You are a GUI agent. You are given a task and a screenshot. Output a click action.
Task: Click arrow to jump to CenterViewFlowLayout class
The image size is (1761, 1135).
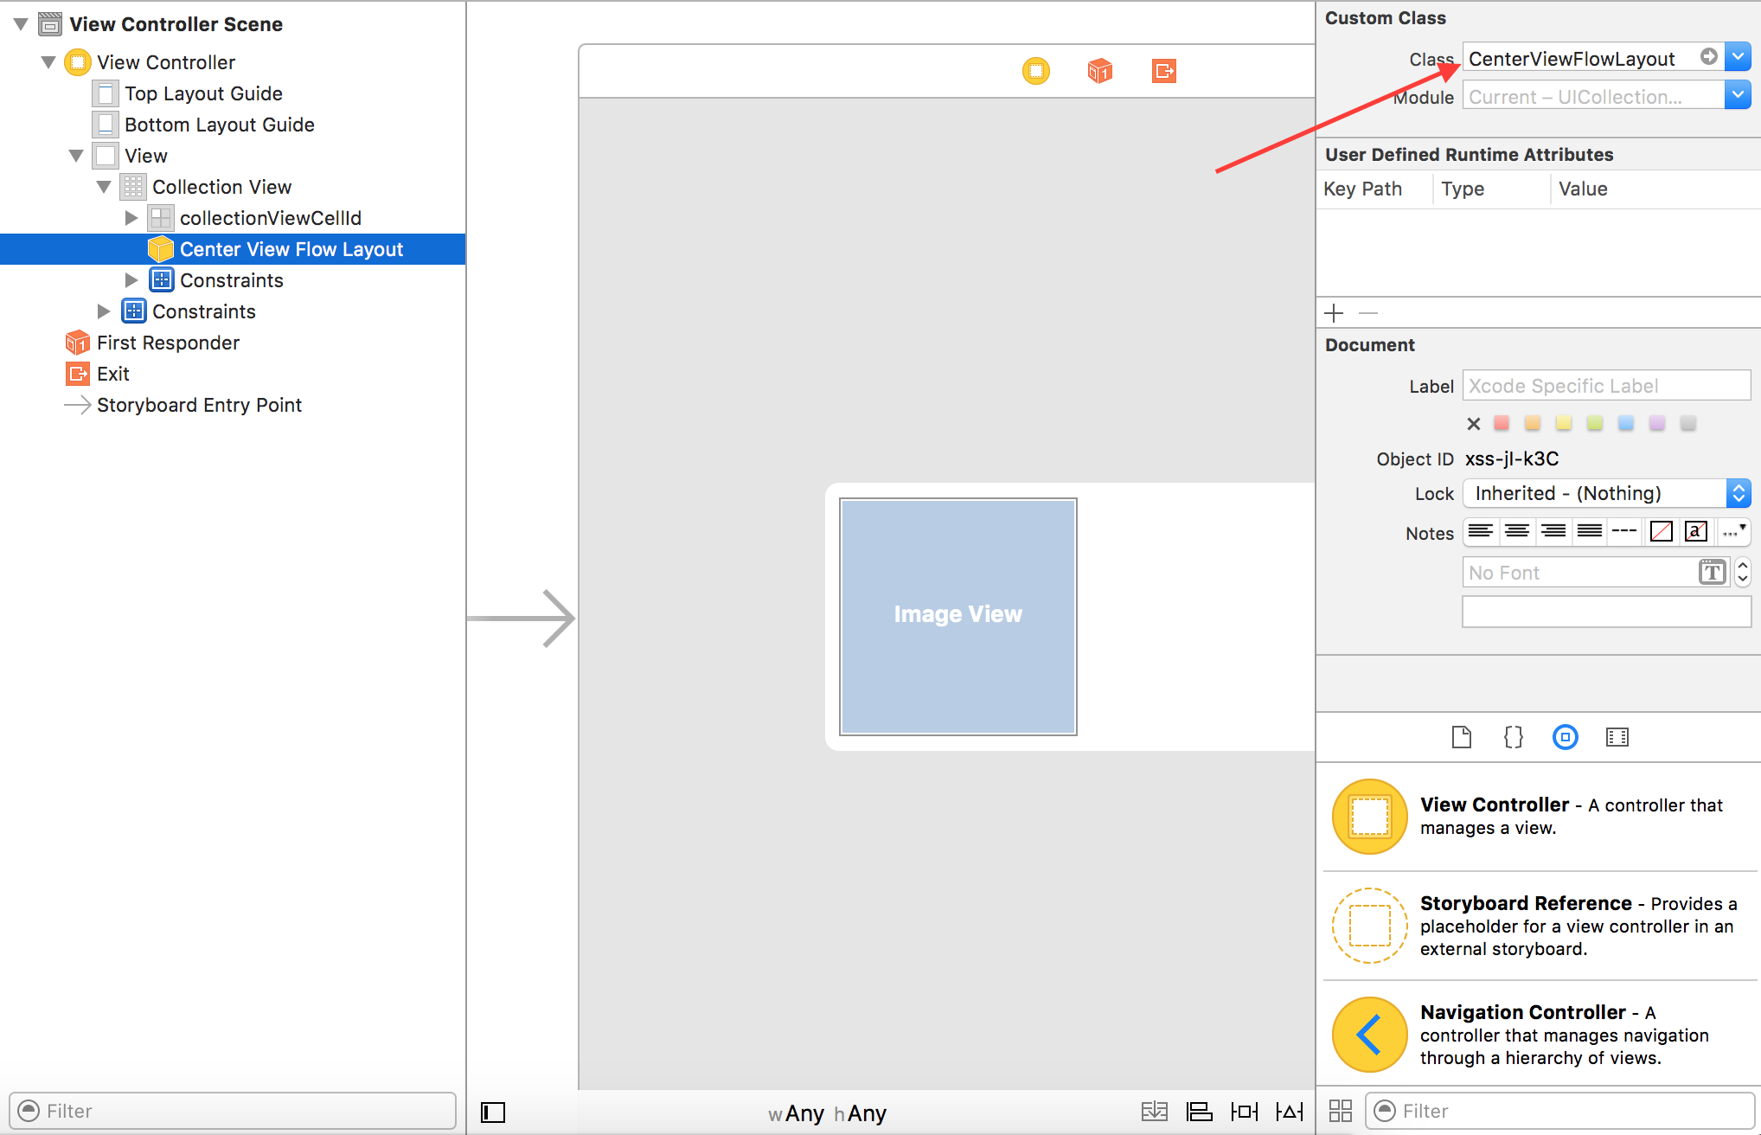[1708, 57]
